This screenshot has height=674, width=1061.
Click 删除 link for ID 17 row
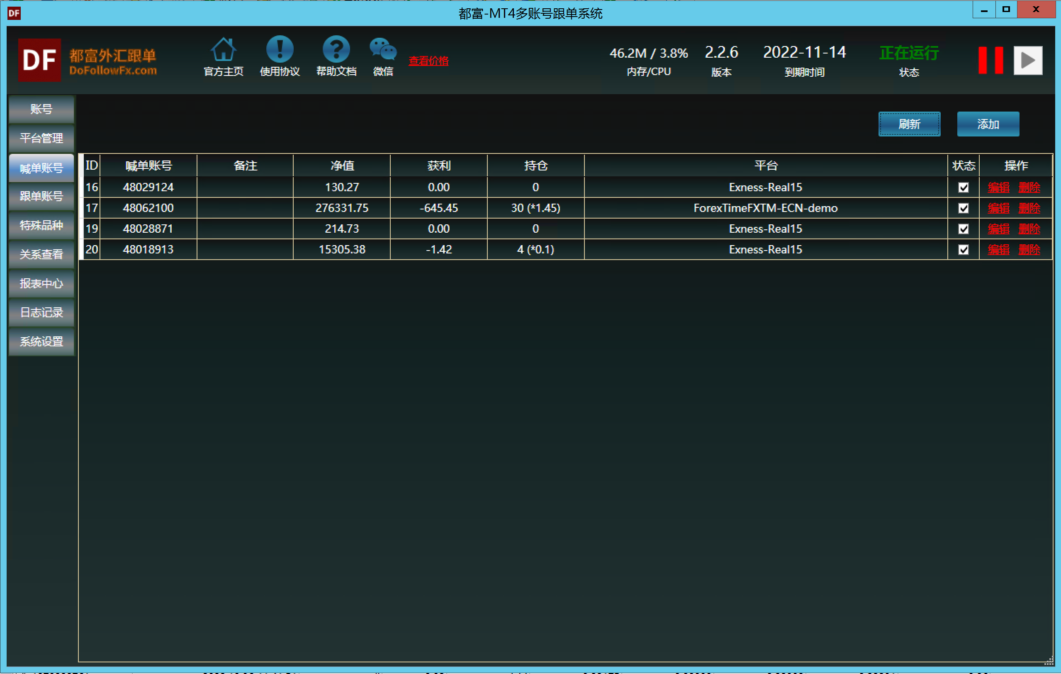point(1029,208)
